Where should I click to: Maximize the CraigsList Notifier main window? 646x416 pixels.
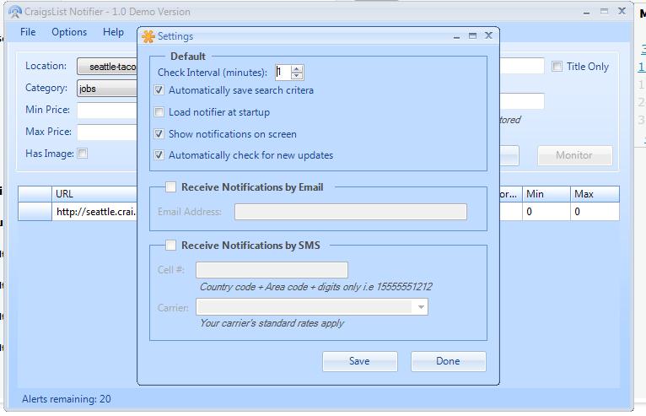click(x=604, y=12)
